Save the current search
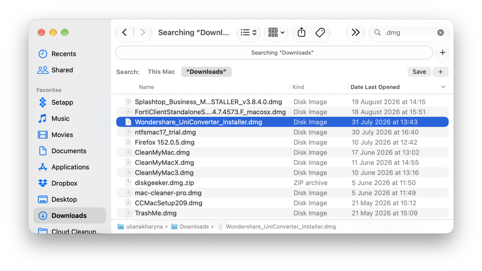The width and height of the screenshot is (482, 271). (x=419, y=72)
